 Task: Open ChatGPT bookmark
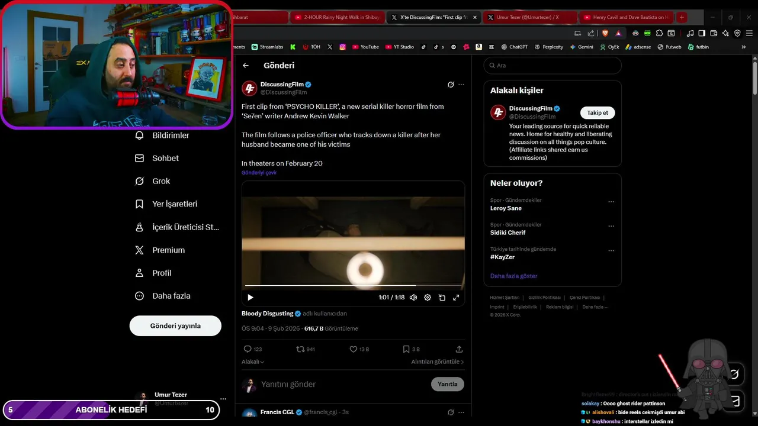[x=514, y=47]
